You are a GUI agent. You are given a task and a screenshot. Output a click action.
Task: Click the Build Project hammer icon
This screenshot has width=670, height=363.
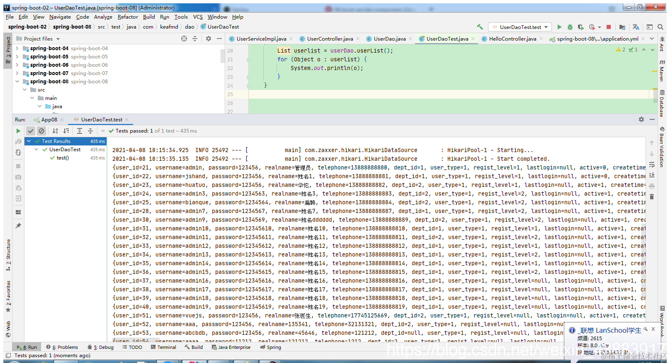[480, 27]
